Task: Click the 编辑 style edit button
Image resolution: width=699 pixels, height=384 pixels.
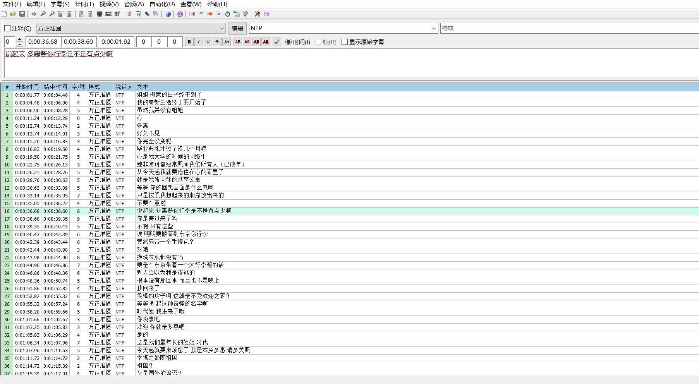Action: (x=237, y=28)
